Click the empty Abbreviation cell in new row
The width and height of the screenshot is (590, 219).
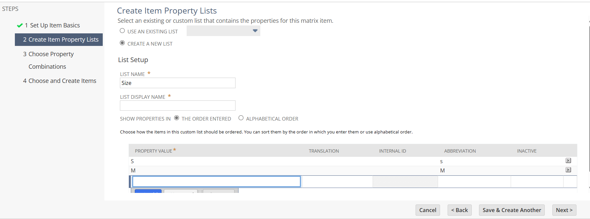point(474,181)
